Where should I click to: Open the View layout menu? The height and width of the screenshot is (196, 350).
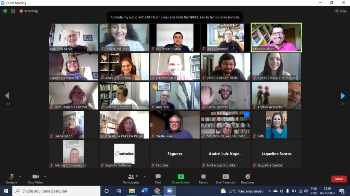coord(340,11)
